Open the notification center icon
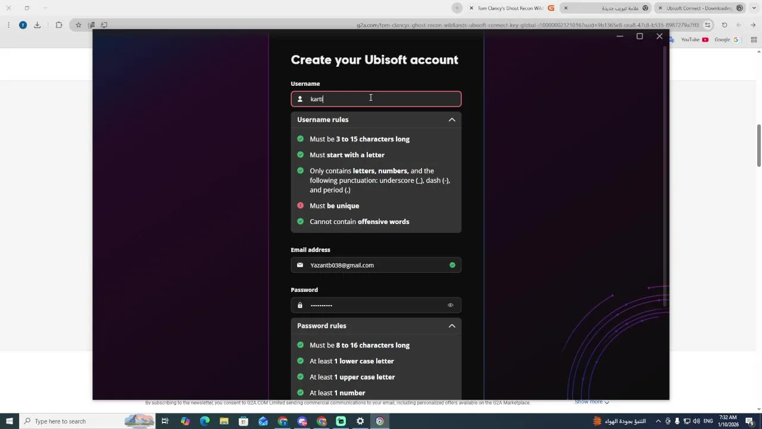Screen dimensions: 762x429 click(x=749, y=421)
